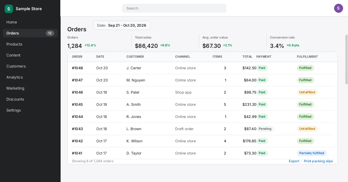Click the $176.85 total

[x=249, y=141]
